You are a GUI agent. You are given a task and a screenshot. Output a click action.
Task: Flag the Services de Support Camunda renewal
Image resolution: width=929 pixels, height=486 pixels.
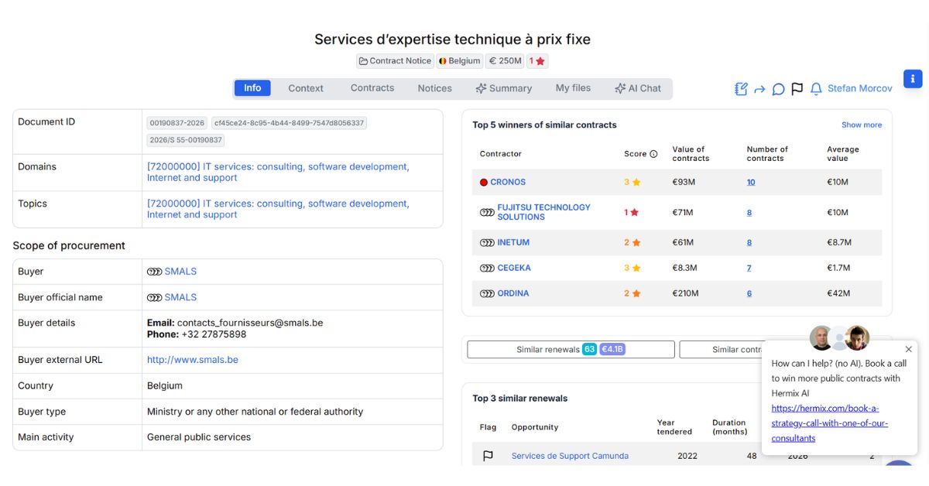click(488, 456)
